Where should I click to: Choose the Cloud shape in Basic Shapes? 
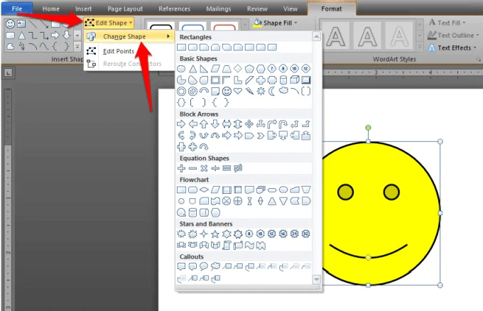[283, 91]
